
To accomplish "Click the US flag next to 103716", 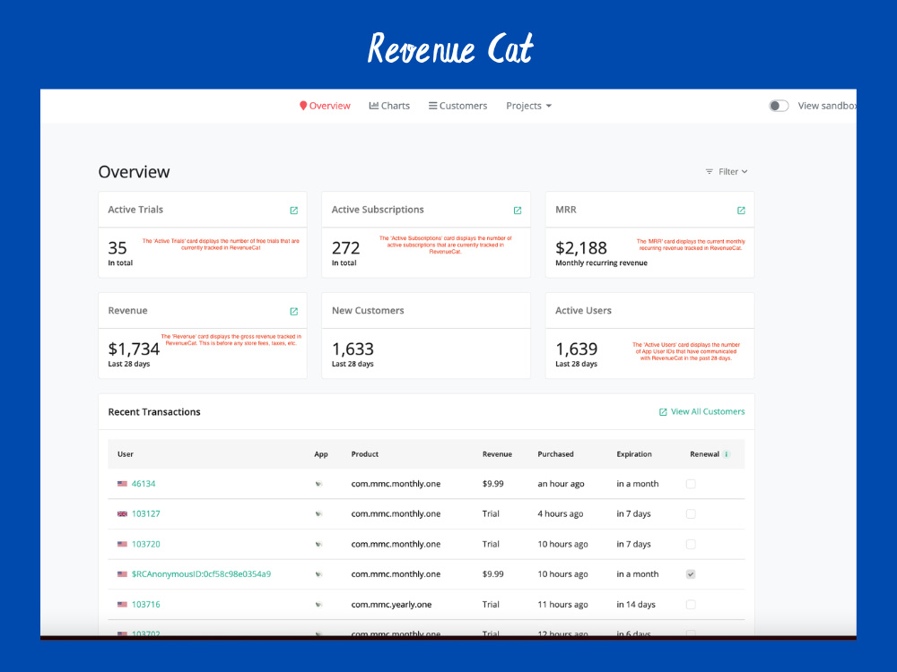I will click(x=122, y=604).
